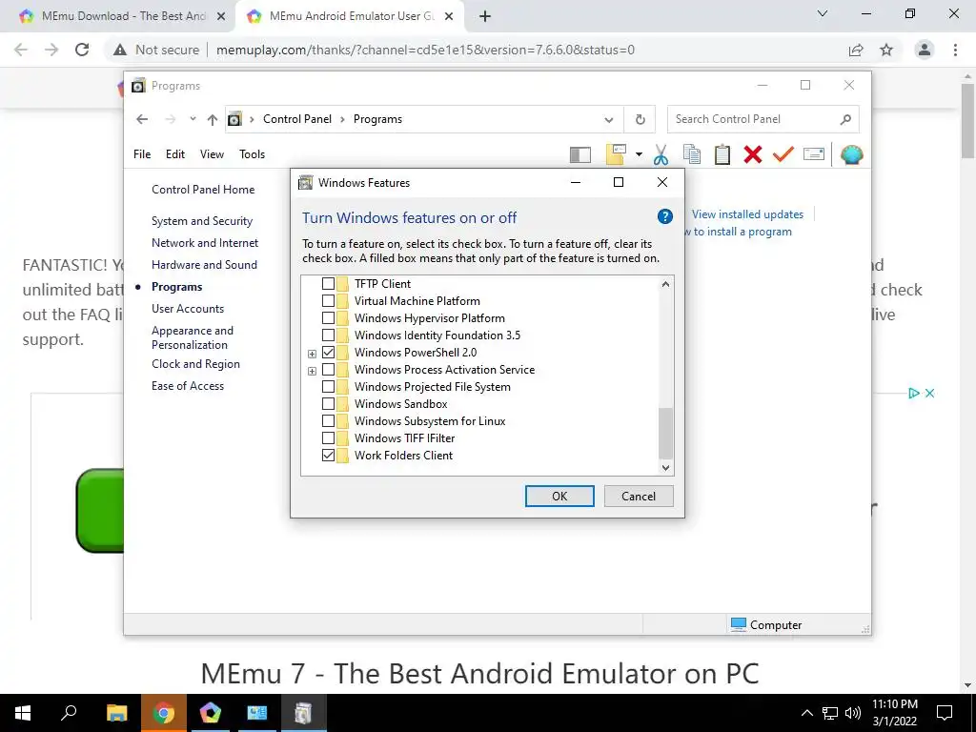Open Windows Features help question mark
The height and width of the screenshot is (732, 976).
(x=664, y=216)
